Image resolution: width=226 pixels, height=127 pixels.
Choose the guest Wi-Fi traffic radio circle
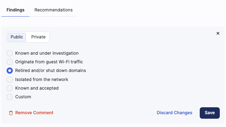click(x=10, y=62)
